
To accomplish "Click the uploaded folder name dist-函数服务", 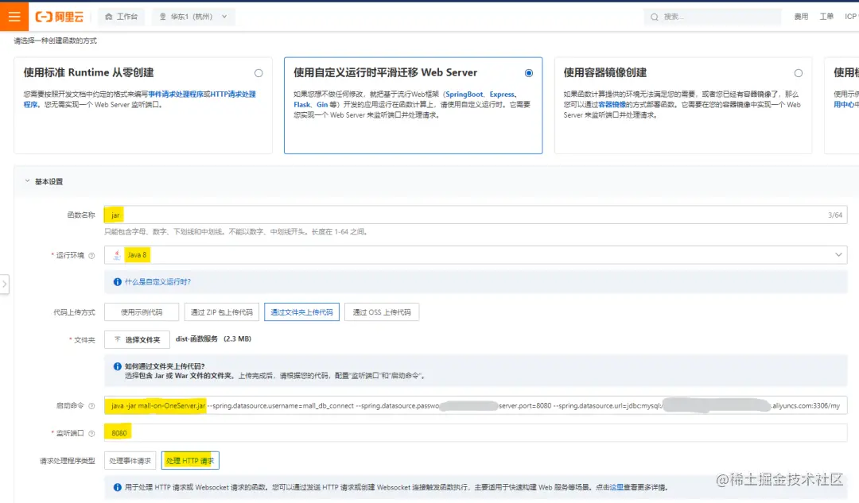I will pyautogui.click(x=196, y=339).
